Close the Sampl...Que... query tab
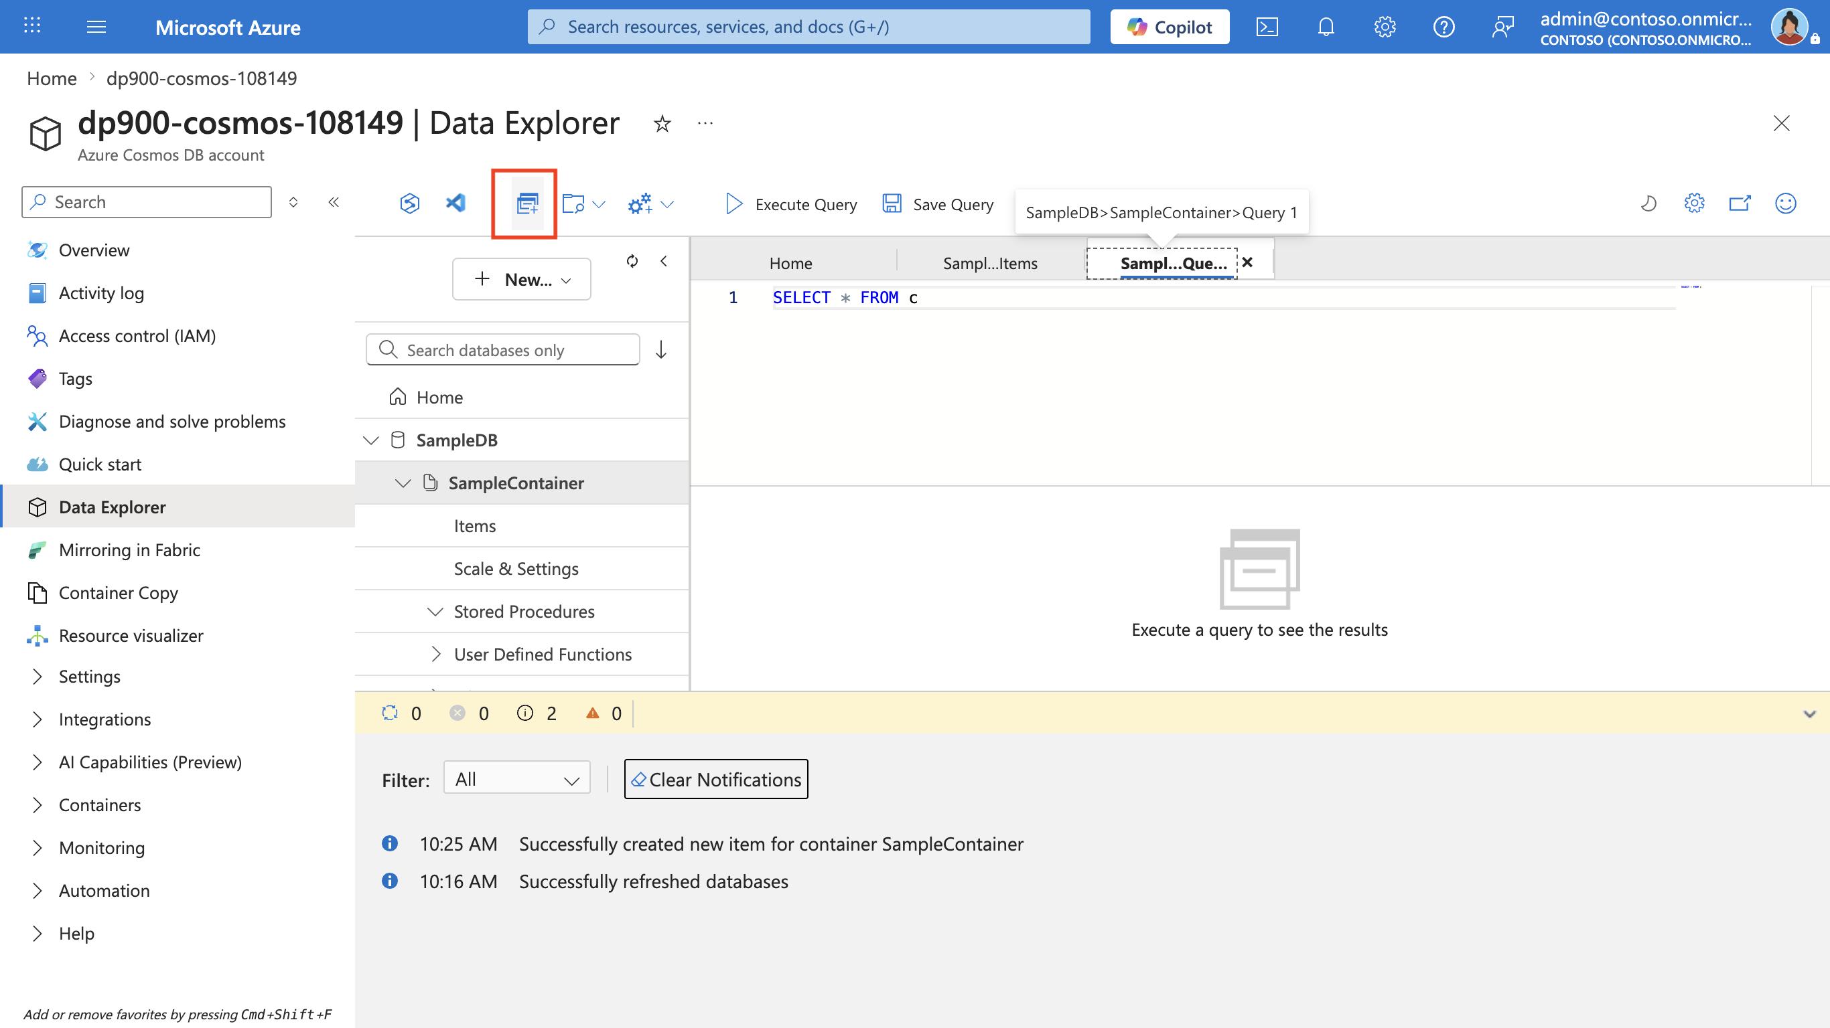Image resolution: width=1830 pixels, height=1028 pixels. [x=1247, y=262]
